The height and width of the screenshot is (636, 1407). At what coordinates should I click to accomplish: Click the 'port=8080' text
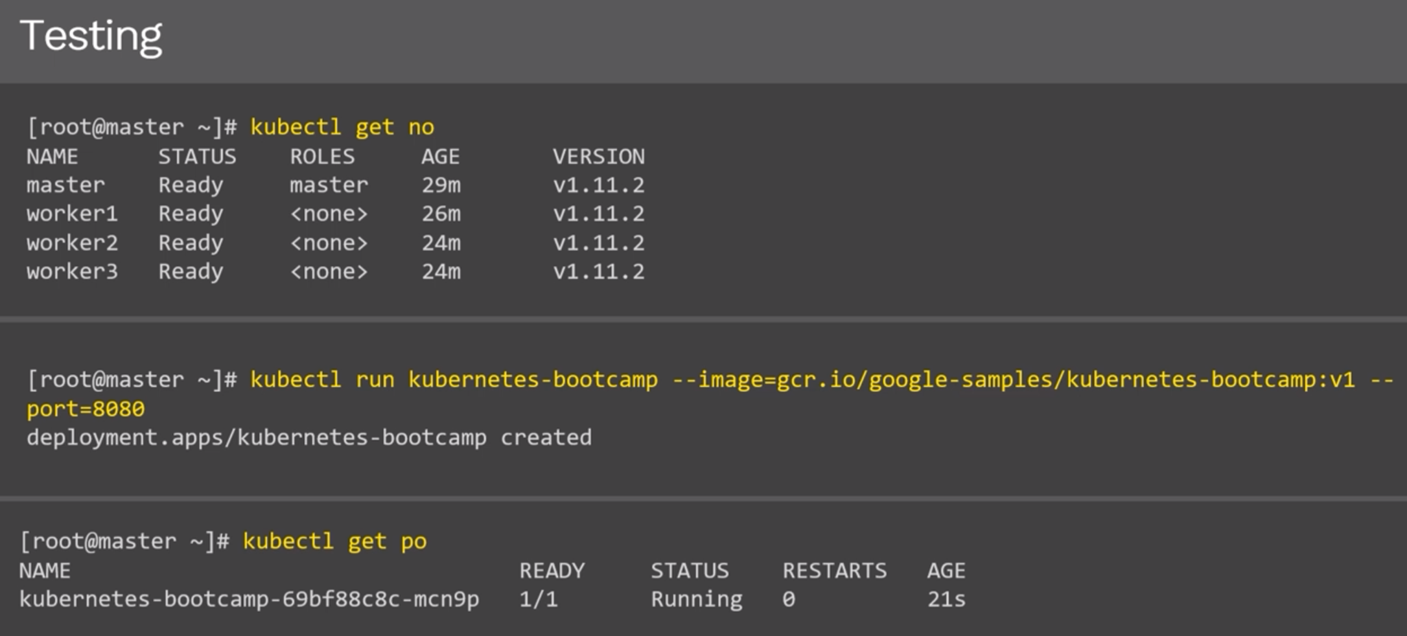(x=86, y=409)
